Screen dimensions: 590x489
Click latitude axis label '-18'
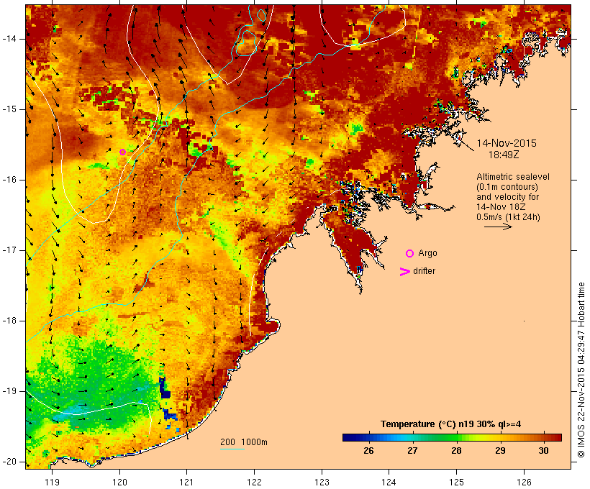(x=9, y=321)
